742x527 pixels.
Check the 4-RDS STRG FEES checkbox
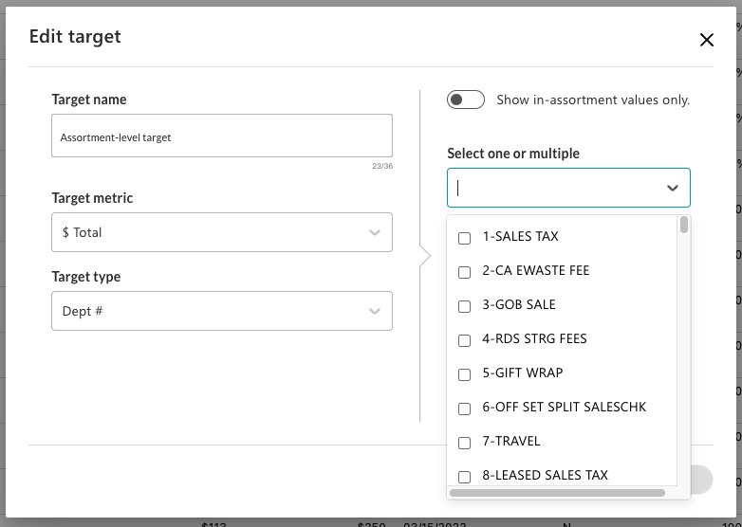coord(465,340)
